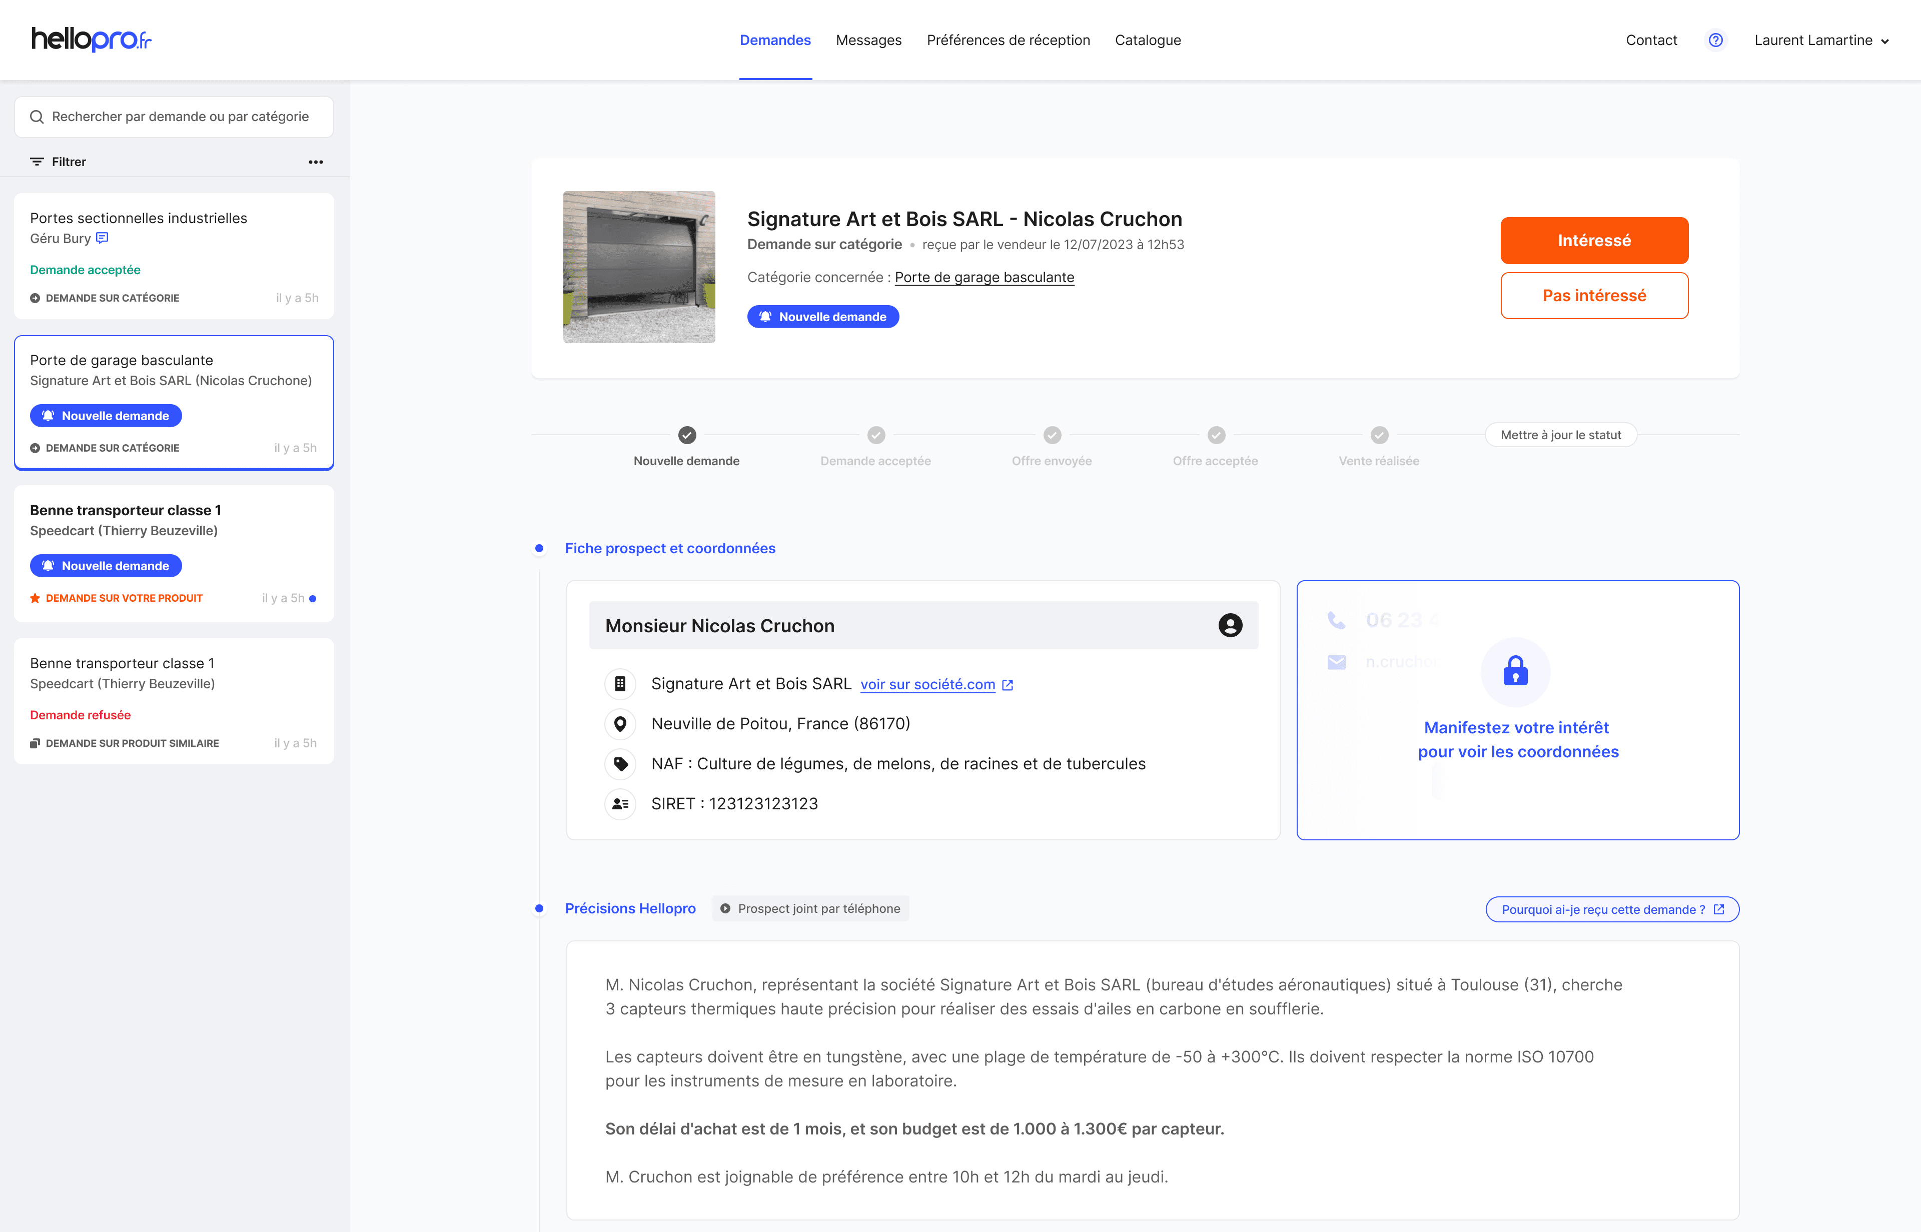Click the 'NAF : Culture de légumes' line

tap(897, 764)
